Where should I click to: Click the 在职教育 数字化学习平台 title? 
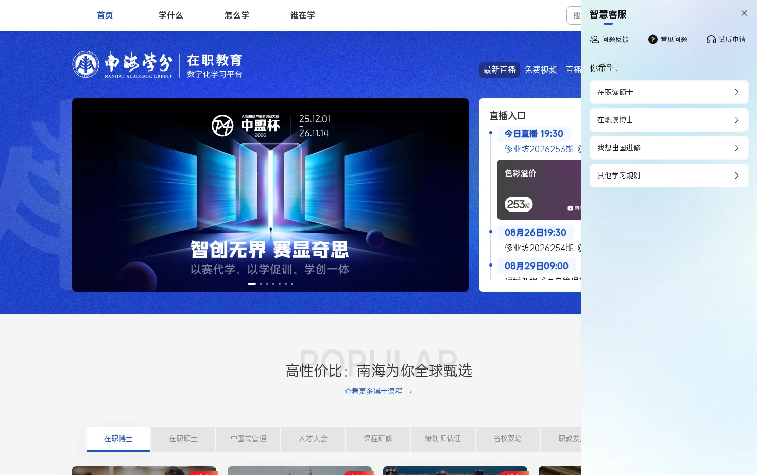click(x=214, y=66)
